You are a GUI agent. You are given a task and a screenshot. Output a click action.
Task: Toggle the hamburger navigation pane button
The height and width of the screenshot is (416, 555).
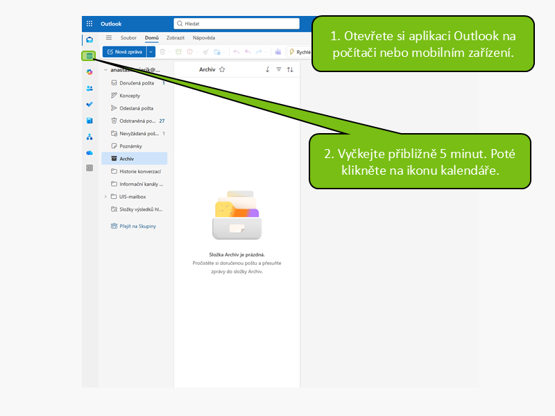pyautogui.click(x=108, y=37)
